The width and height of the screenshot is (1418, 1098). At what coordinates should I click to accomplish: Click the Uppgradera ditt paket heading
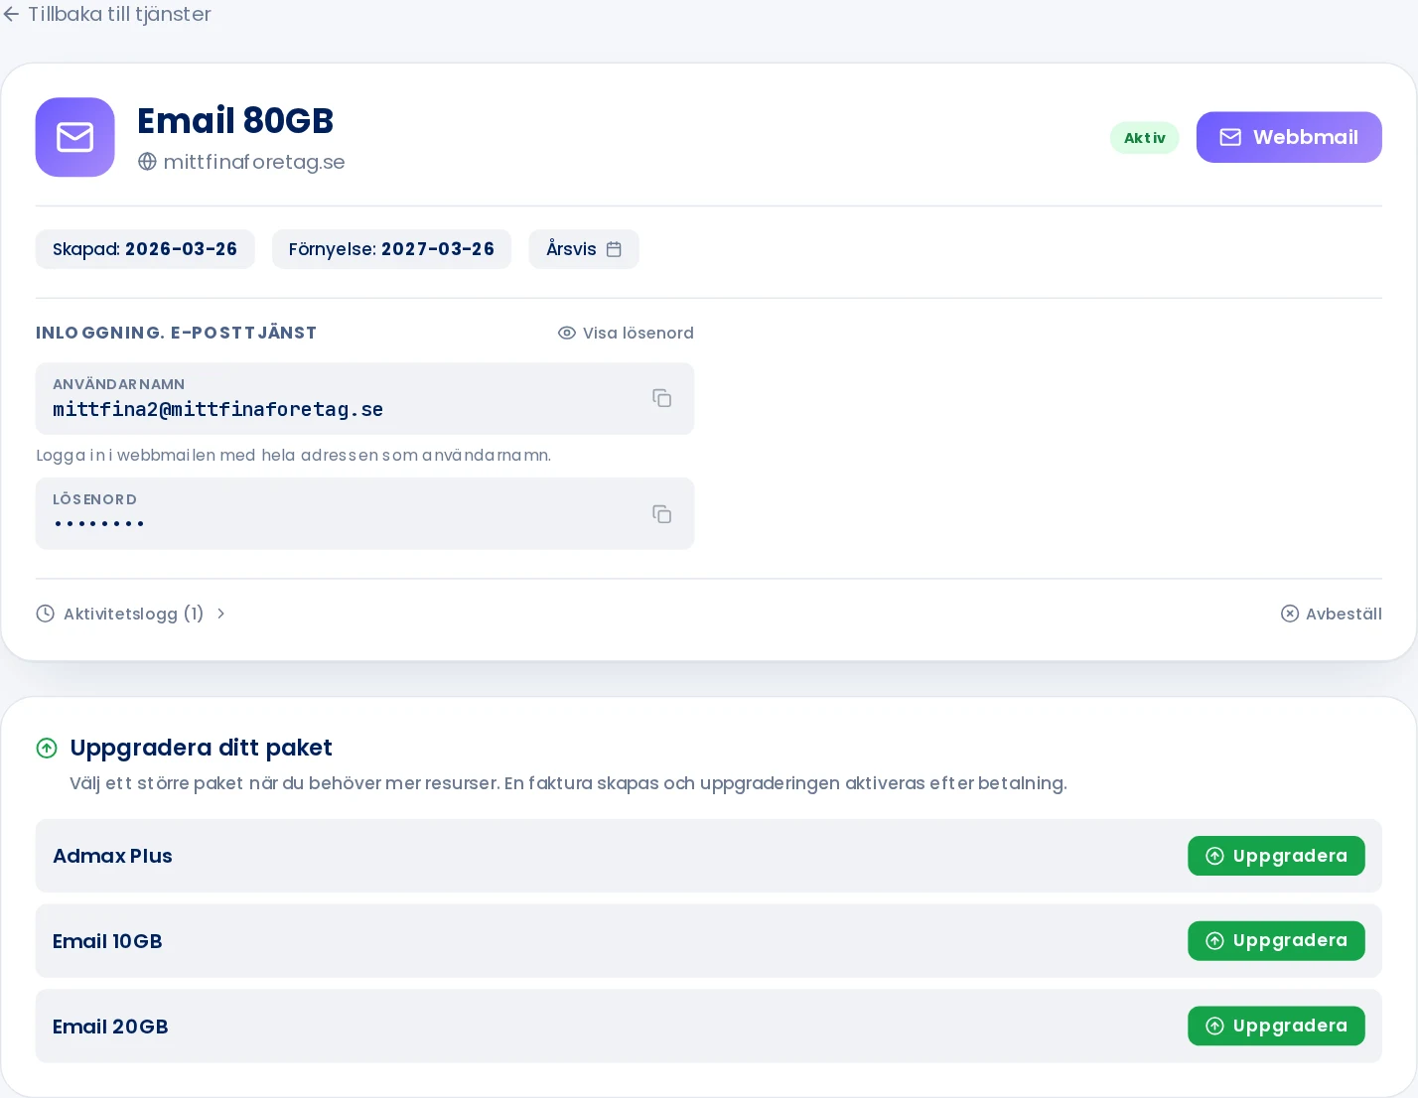[201, 748]
